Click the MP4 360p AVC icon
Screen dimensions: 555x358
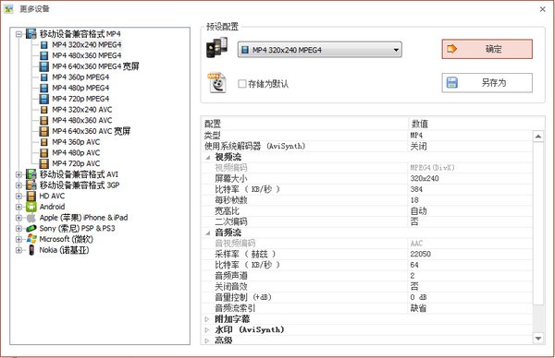point(43,142)
